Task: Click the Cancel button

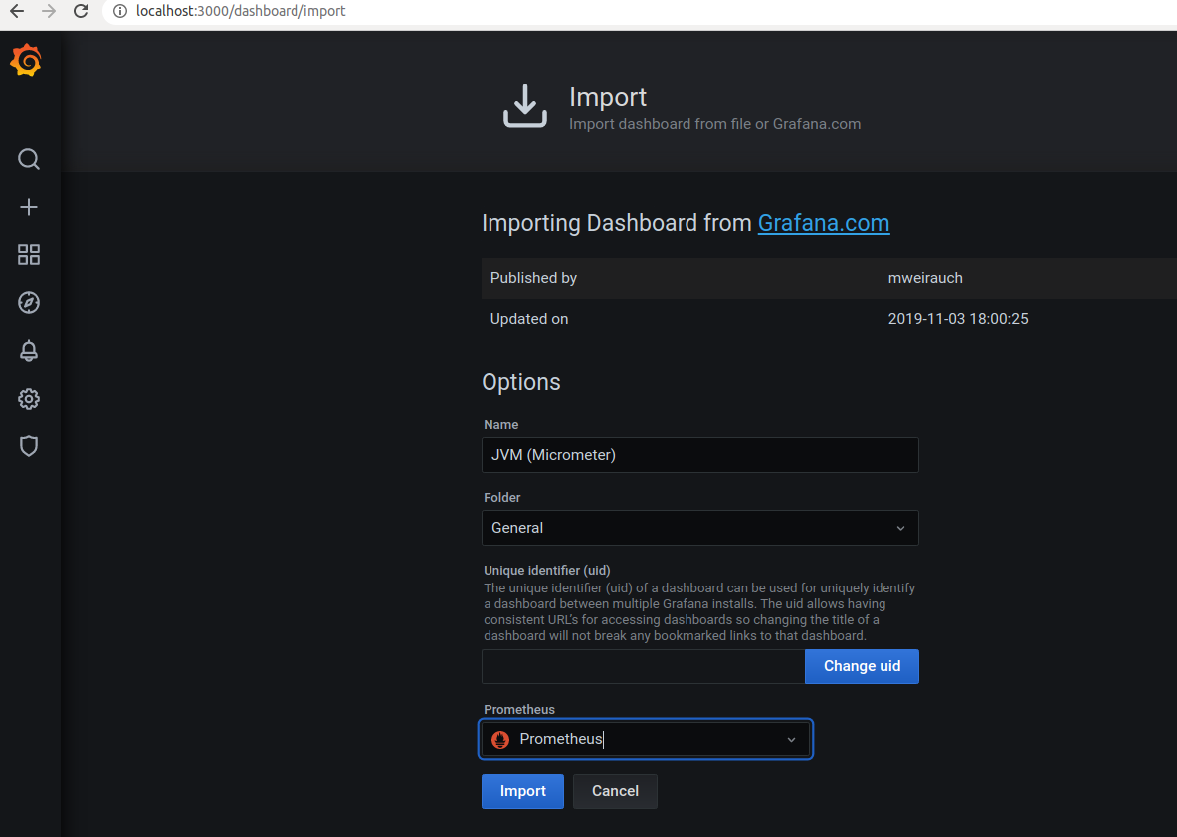Action: 616,791
